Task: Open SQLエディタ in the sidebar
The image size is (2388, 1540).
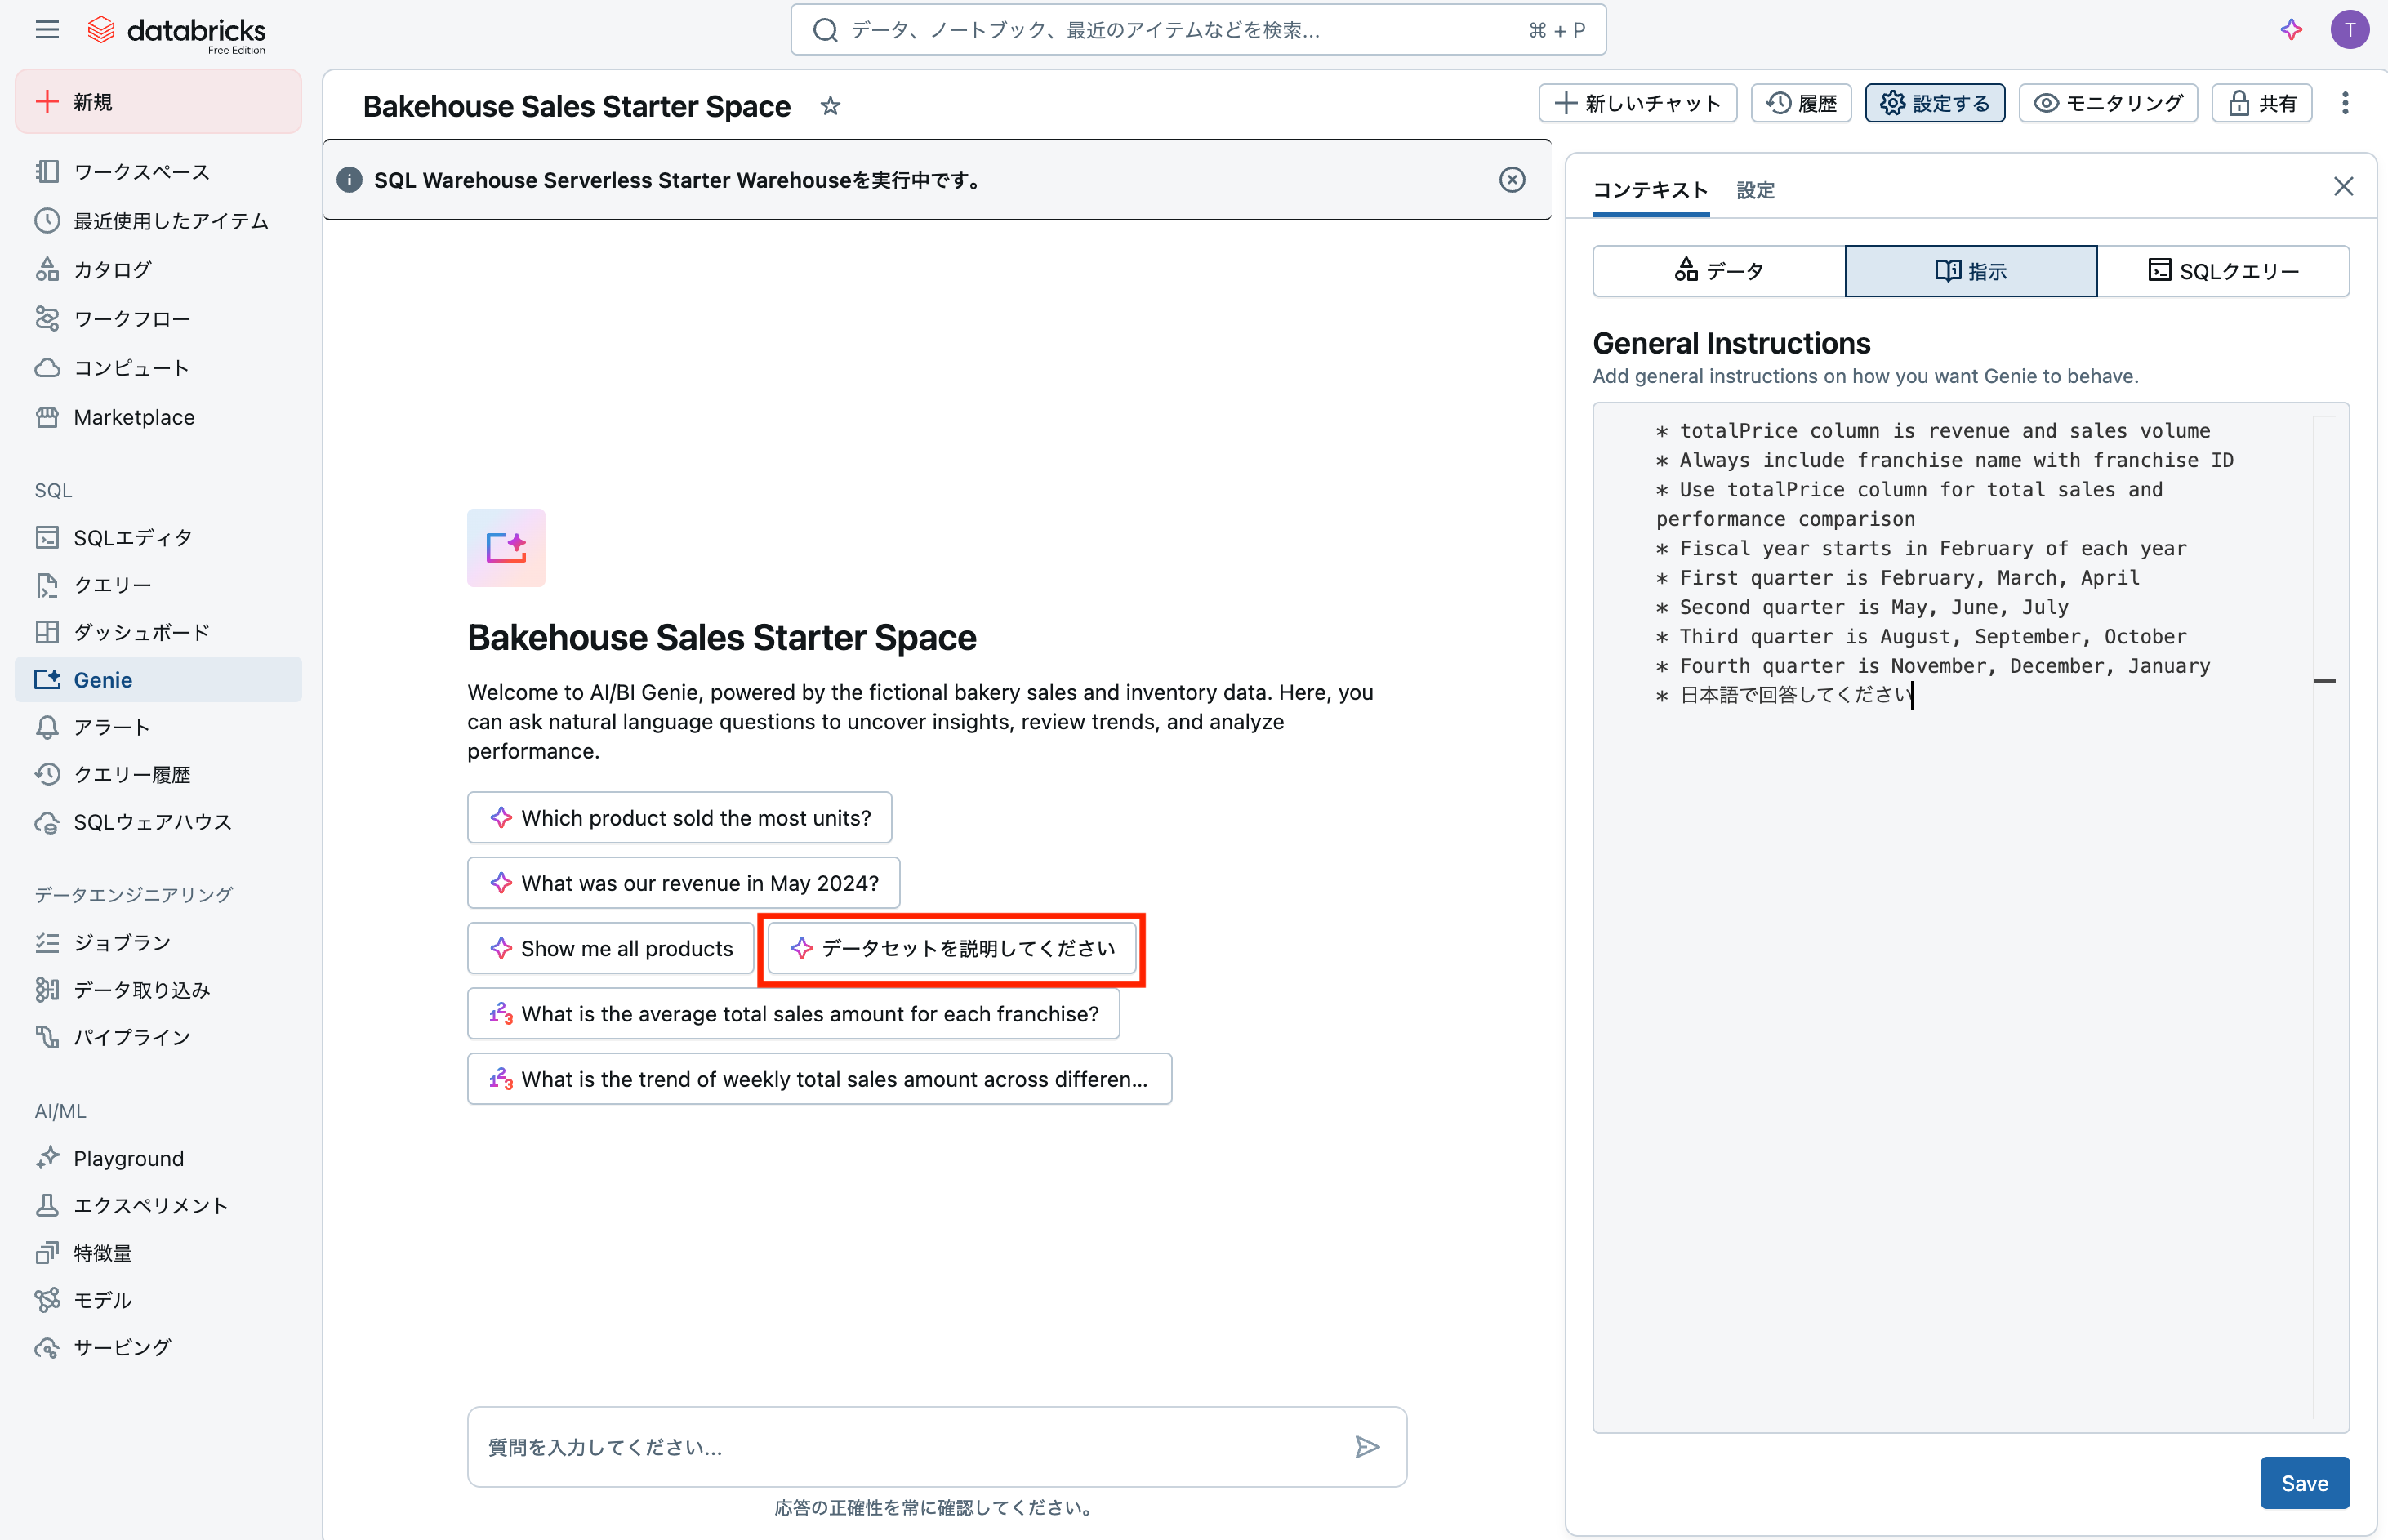Action: (158, 538)
